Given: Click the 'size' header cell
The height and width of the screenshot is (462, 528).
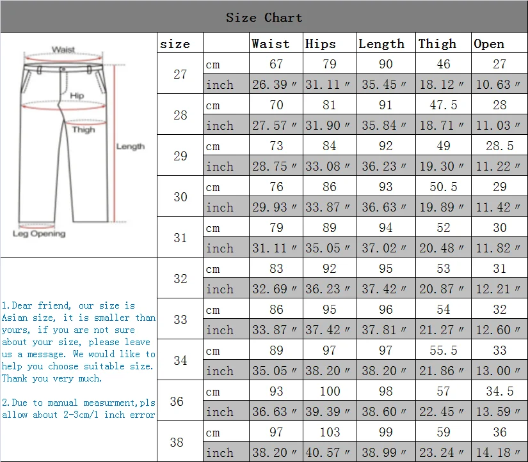Looking at the screenshot, I should tap(180, 43).
